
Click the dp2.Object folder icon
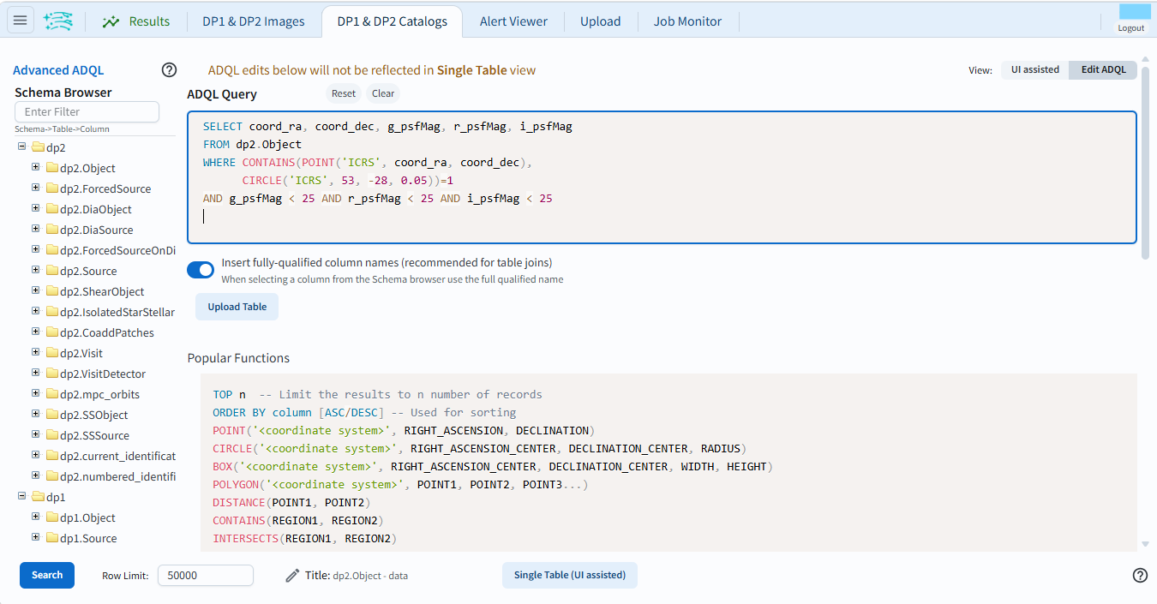click(51, 168)
